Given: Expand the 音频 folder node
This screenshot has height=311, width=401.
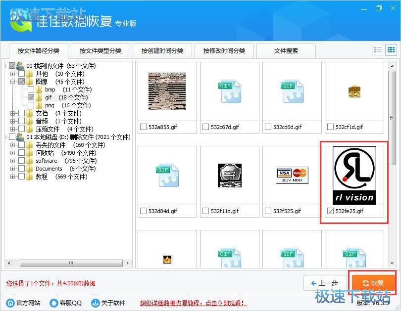Looking at the screenshot, I should [x=12, y=121].
